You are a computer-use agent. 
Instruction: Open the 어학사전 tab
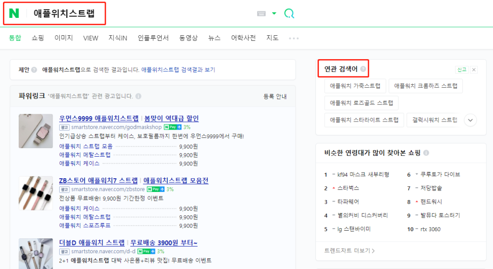point(243,38)
